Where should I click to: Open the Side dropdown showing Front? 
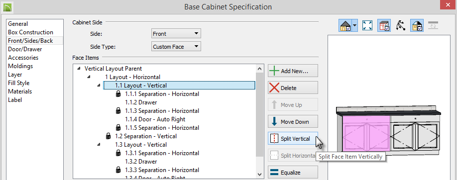[176, 34]
